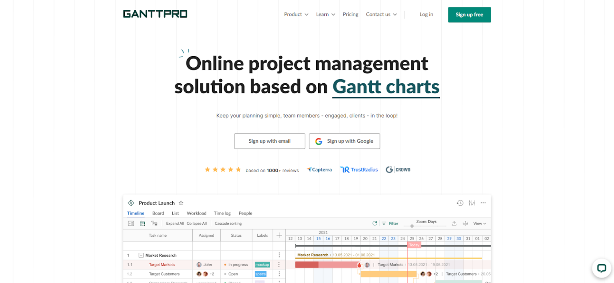Toggle Expand All on the task list
The width and height of the screenshot is (614, 283).
175,223
